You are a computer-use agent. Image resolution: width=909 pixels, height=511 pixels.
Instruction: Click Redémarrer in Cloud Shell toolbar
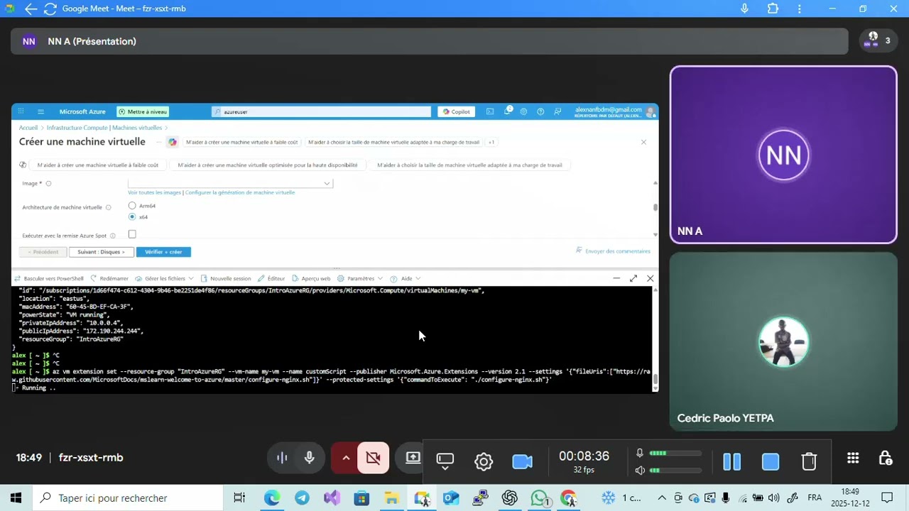tap(109, 278)
